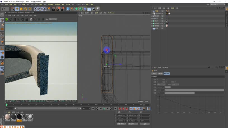
Task: Activate the Scale tool
Action: 21,9
